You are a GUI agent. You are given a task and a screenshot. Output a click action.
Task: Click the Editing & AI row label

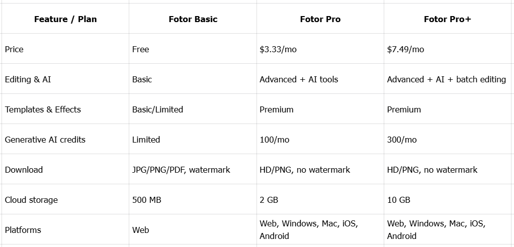[28, 79]
